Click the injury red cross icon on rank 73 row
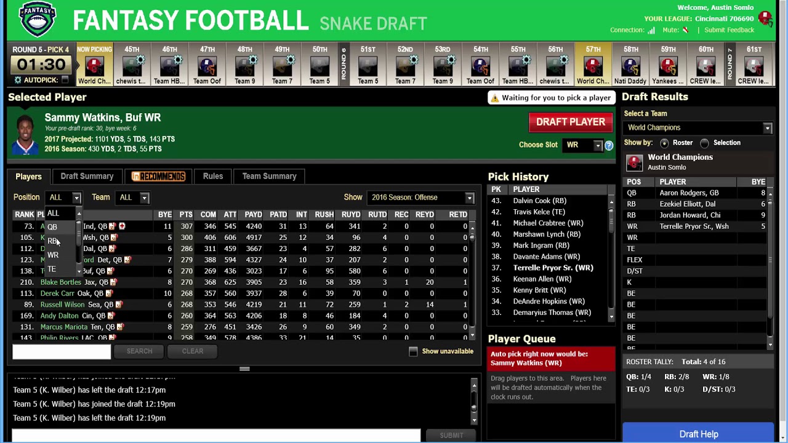This screenshot has width=788, height=443. point(122,226)
